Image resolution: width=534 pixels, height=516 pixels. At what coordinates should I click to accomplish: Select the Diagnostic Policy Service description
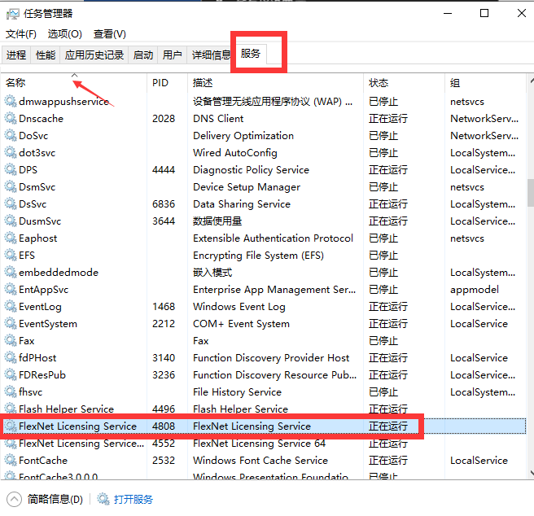[251, 169]
